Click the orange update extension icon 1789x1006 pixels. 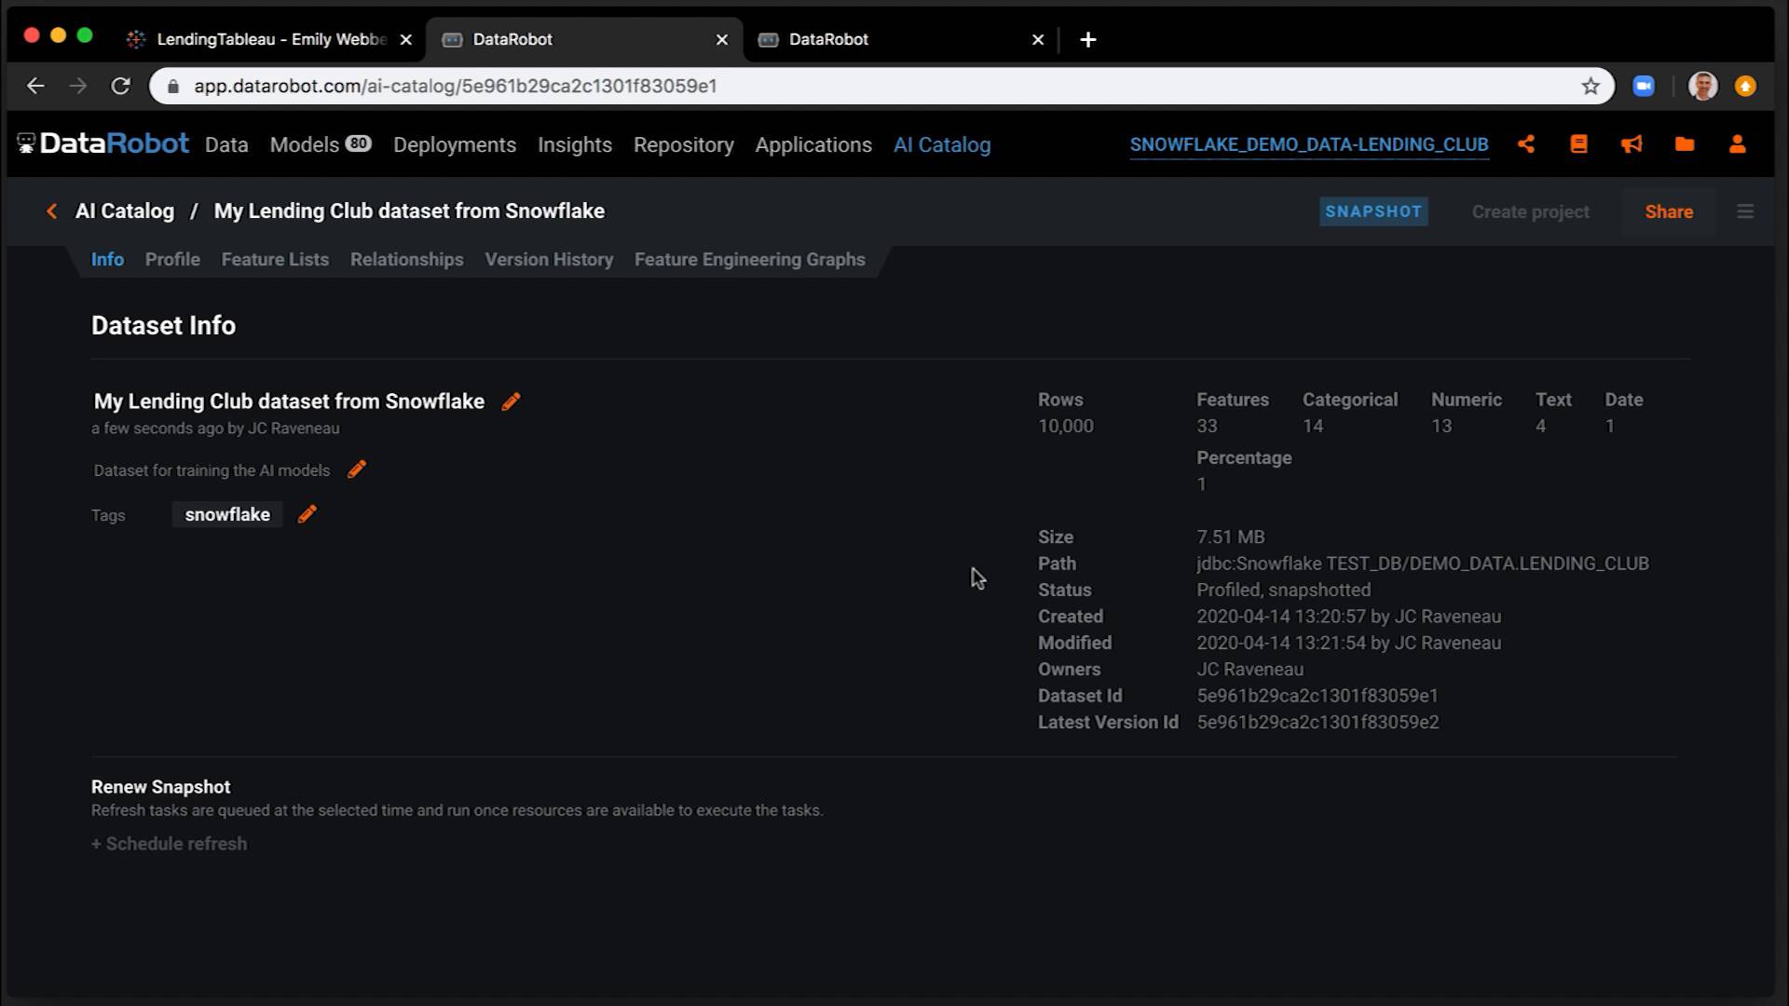coord(1745,86)
